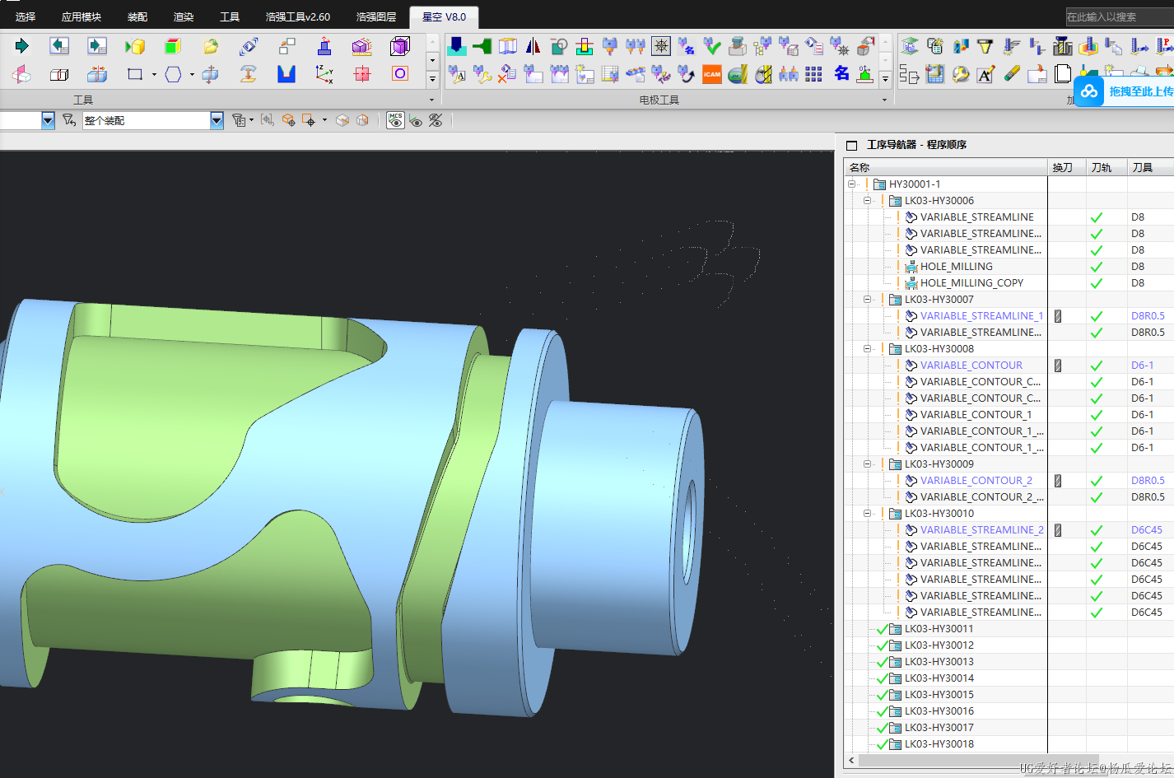Select the HOLE_MILLING_COPY operation
This screenshot has height=778, width=1174.
pos(971,283)
